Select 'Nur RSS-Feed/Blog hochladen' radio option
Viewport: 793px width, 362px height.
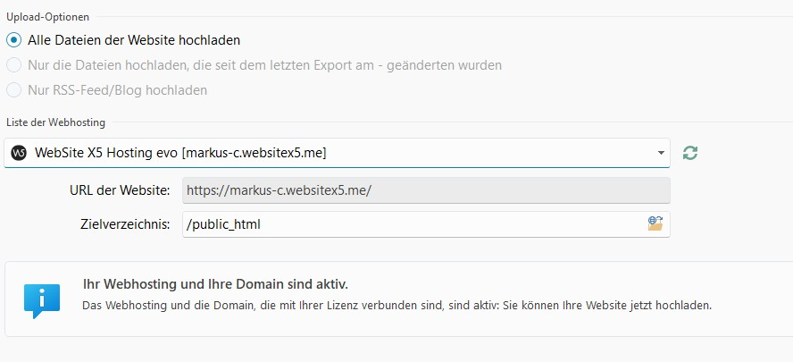coord(13,90)
